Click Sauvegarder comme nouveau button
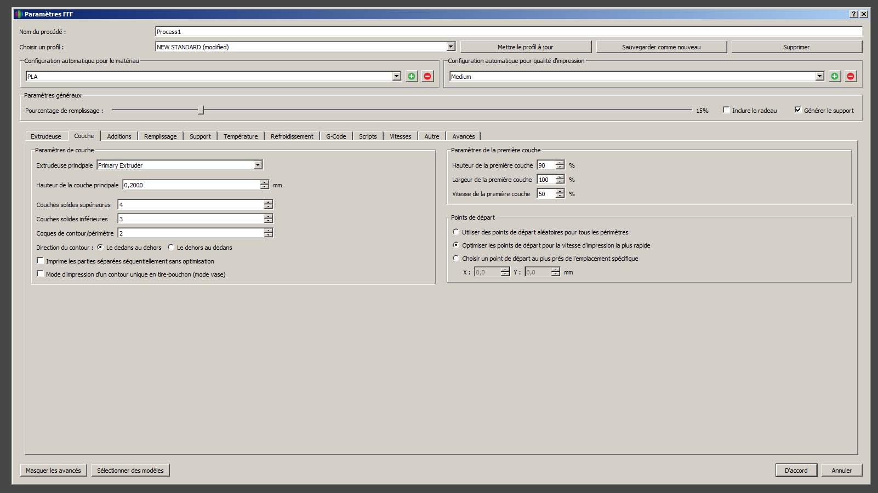The width and height of the screenshot is (878, 493). [661, 47]
